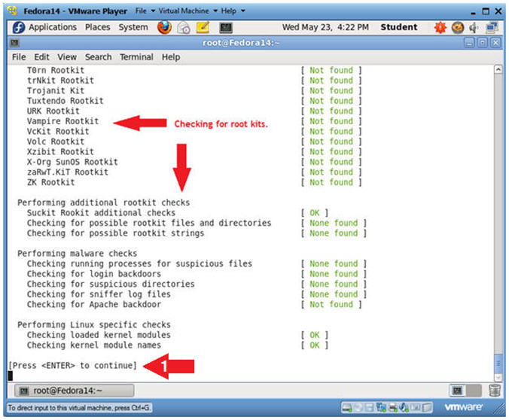Click the 'Checking loaded kernel modules' line
This screenshot has width=509, height=420.
click(99, 335)
